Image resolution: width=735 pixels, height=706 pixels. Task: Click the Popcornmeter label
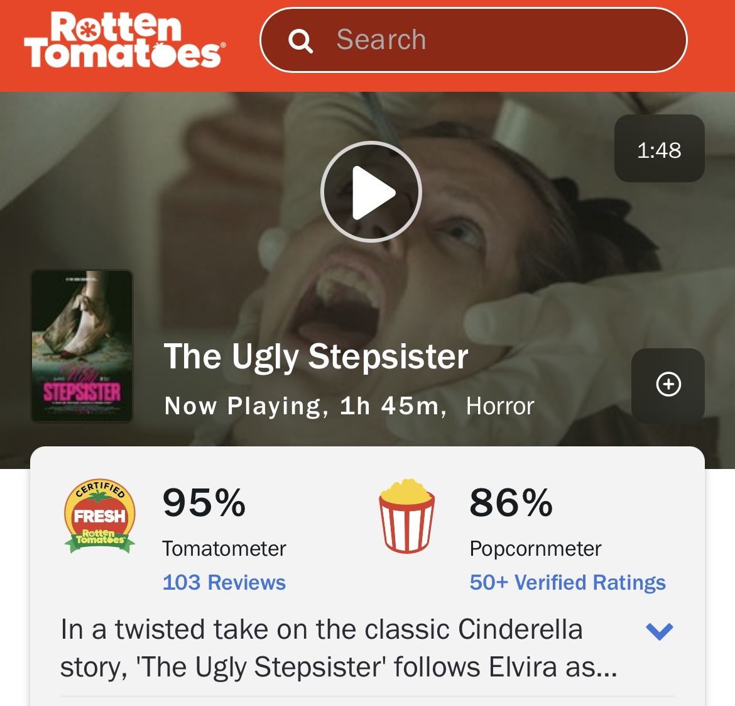pos(535,549)
